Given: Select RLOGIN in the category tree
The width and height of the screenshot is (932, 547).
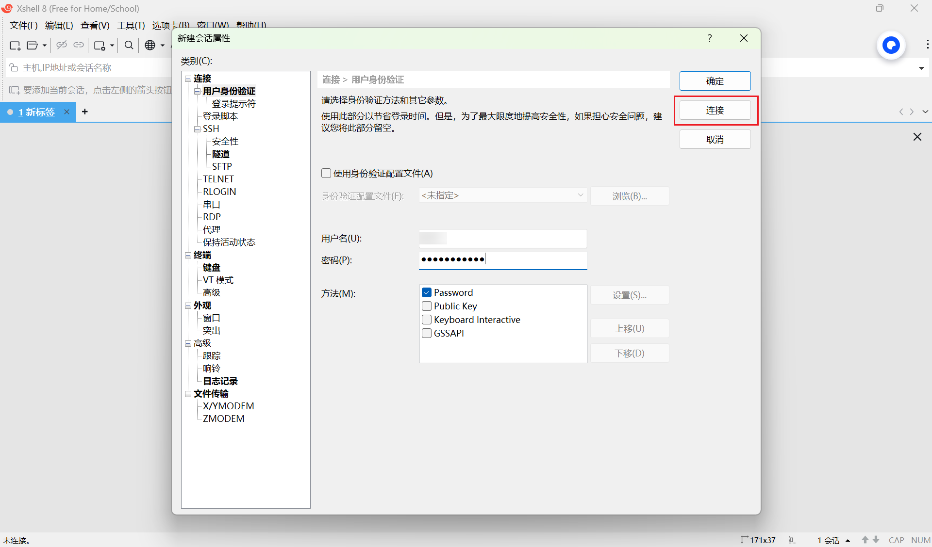Looking at the screenshot, I should pos(219,192).
